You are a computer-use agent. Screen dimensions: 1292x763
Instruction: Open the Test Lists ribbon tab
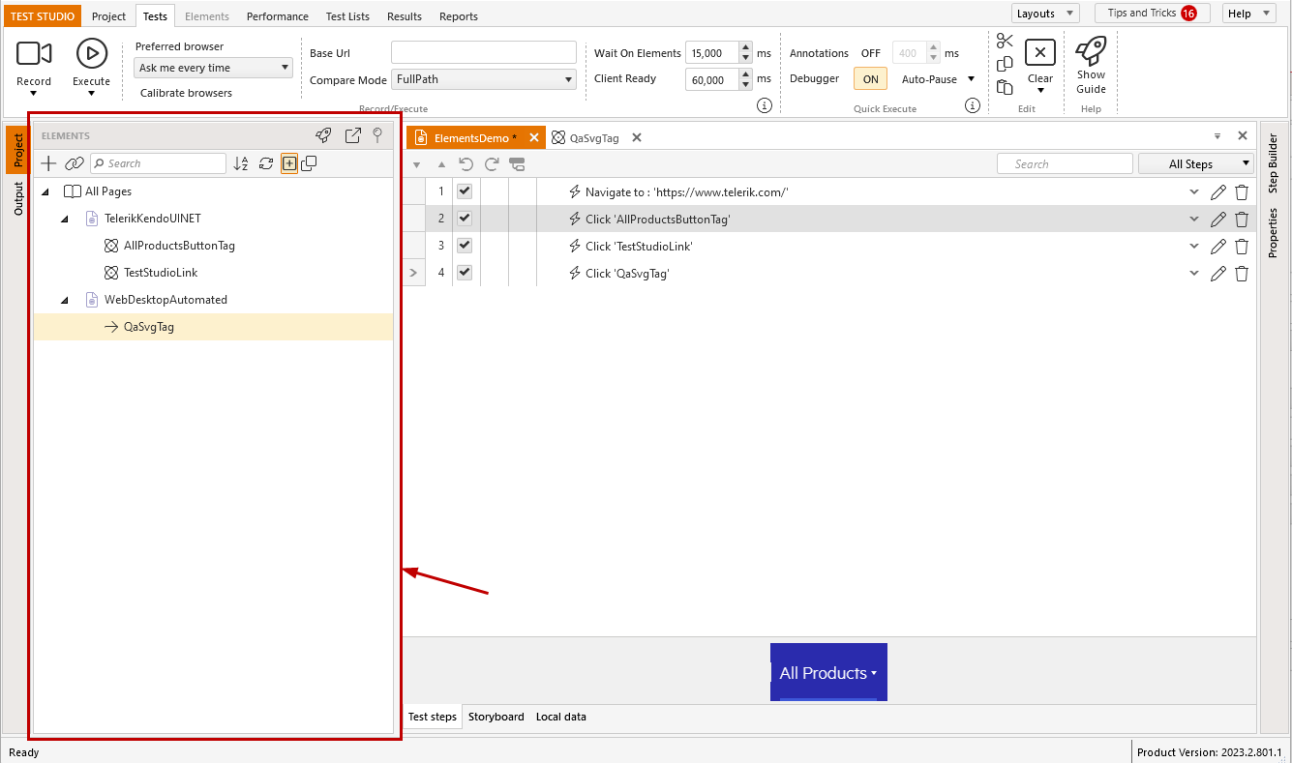coord(347,16)
